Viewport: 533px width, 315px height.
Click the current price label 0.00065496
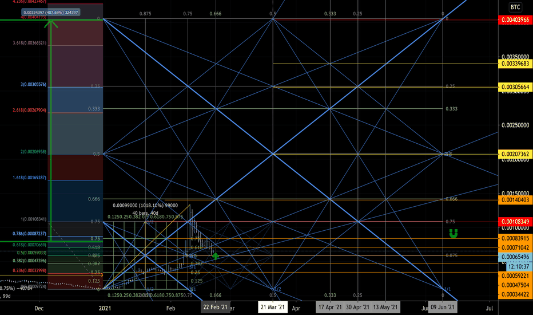515,257
